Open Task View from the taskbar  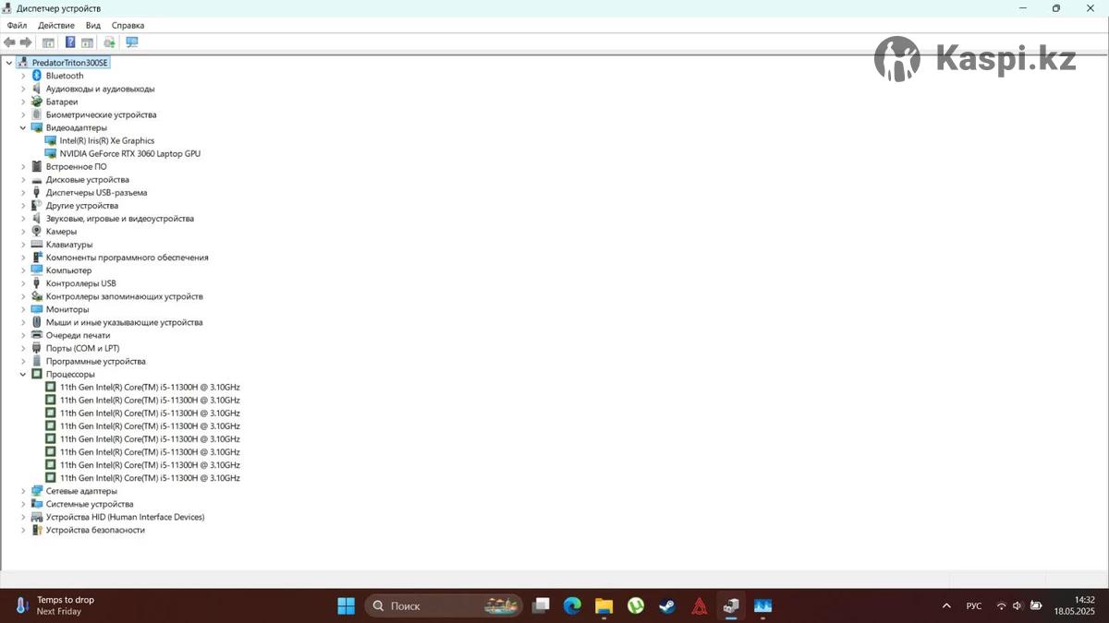542,606
